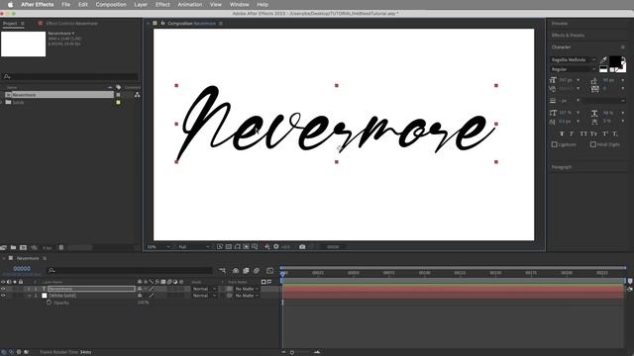Open the magnification ratio 50% dropdown

[158, 246]
